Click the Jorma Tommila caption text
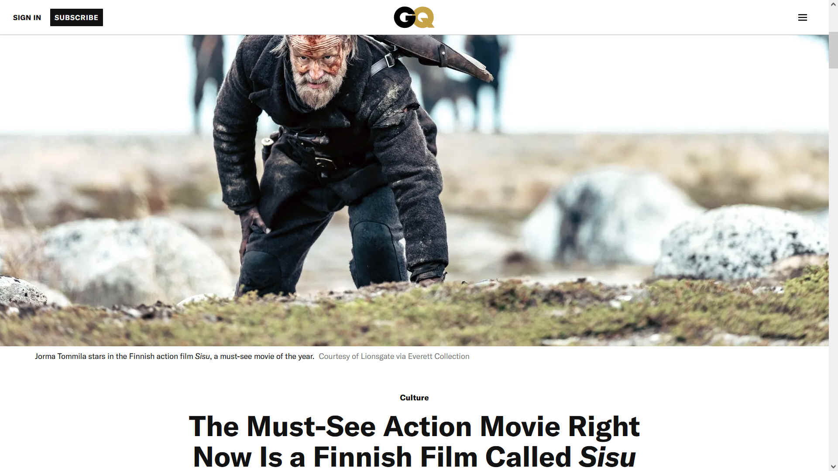838x471 pixels. (175, 356)
